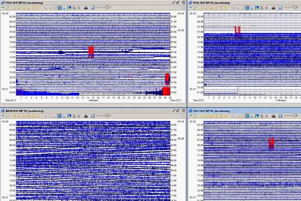
Task: Select the helicorder wave view icon in PUSS panel
Action: point(60,8)
